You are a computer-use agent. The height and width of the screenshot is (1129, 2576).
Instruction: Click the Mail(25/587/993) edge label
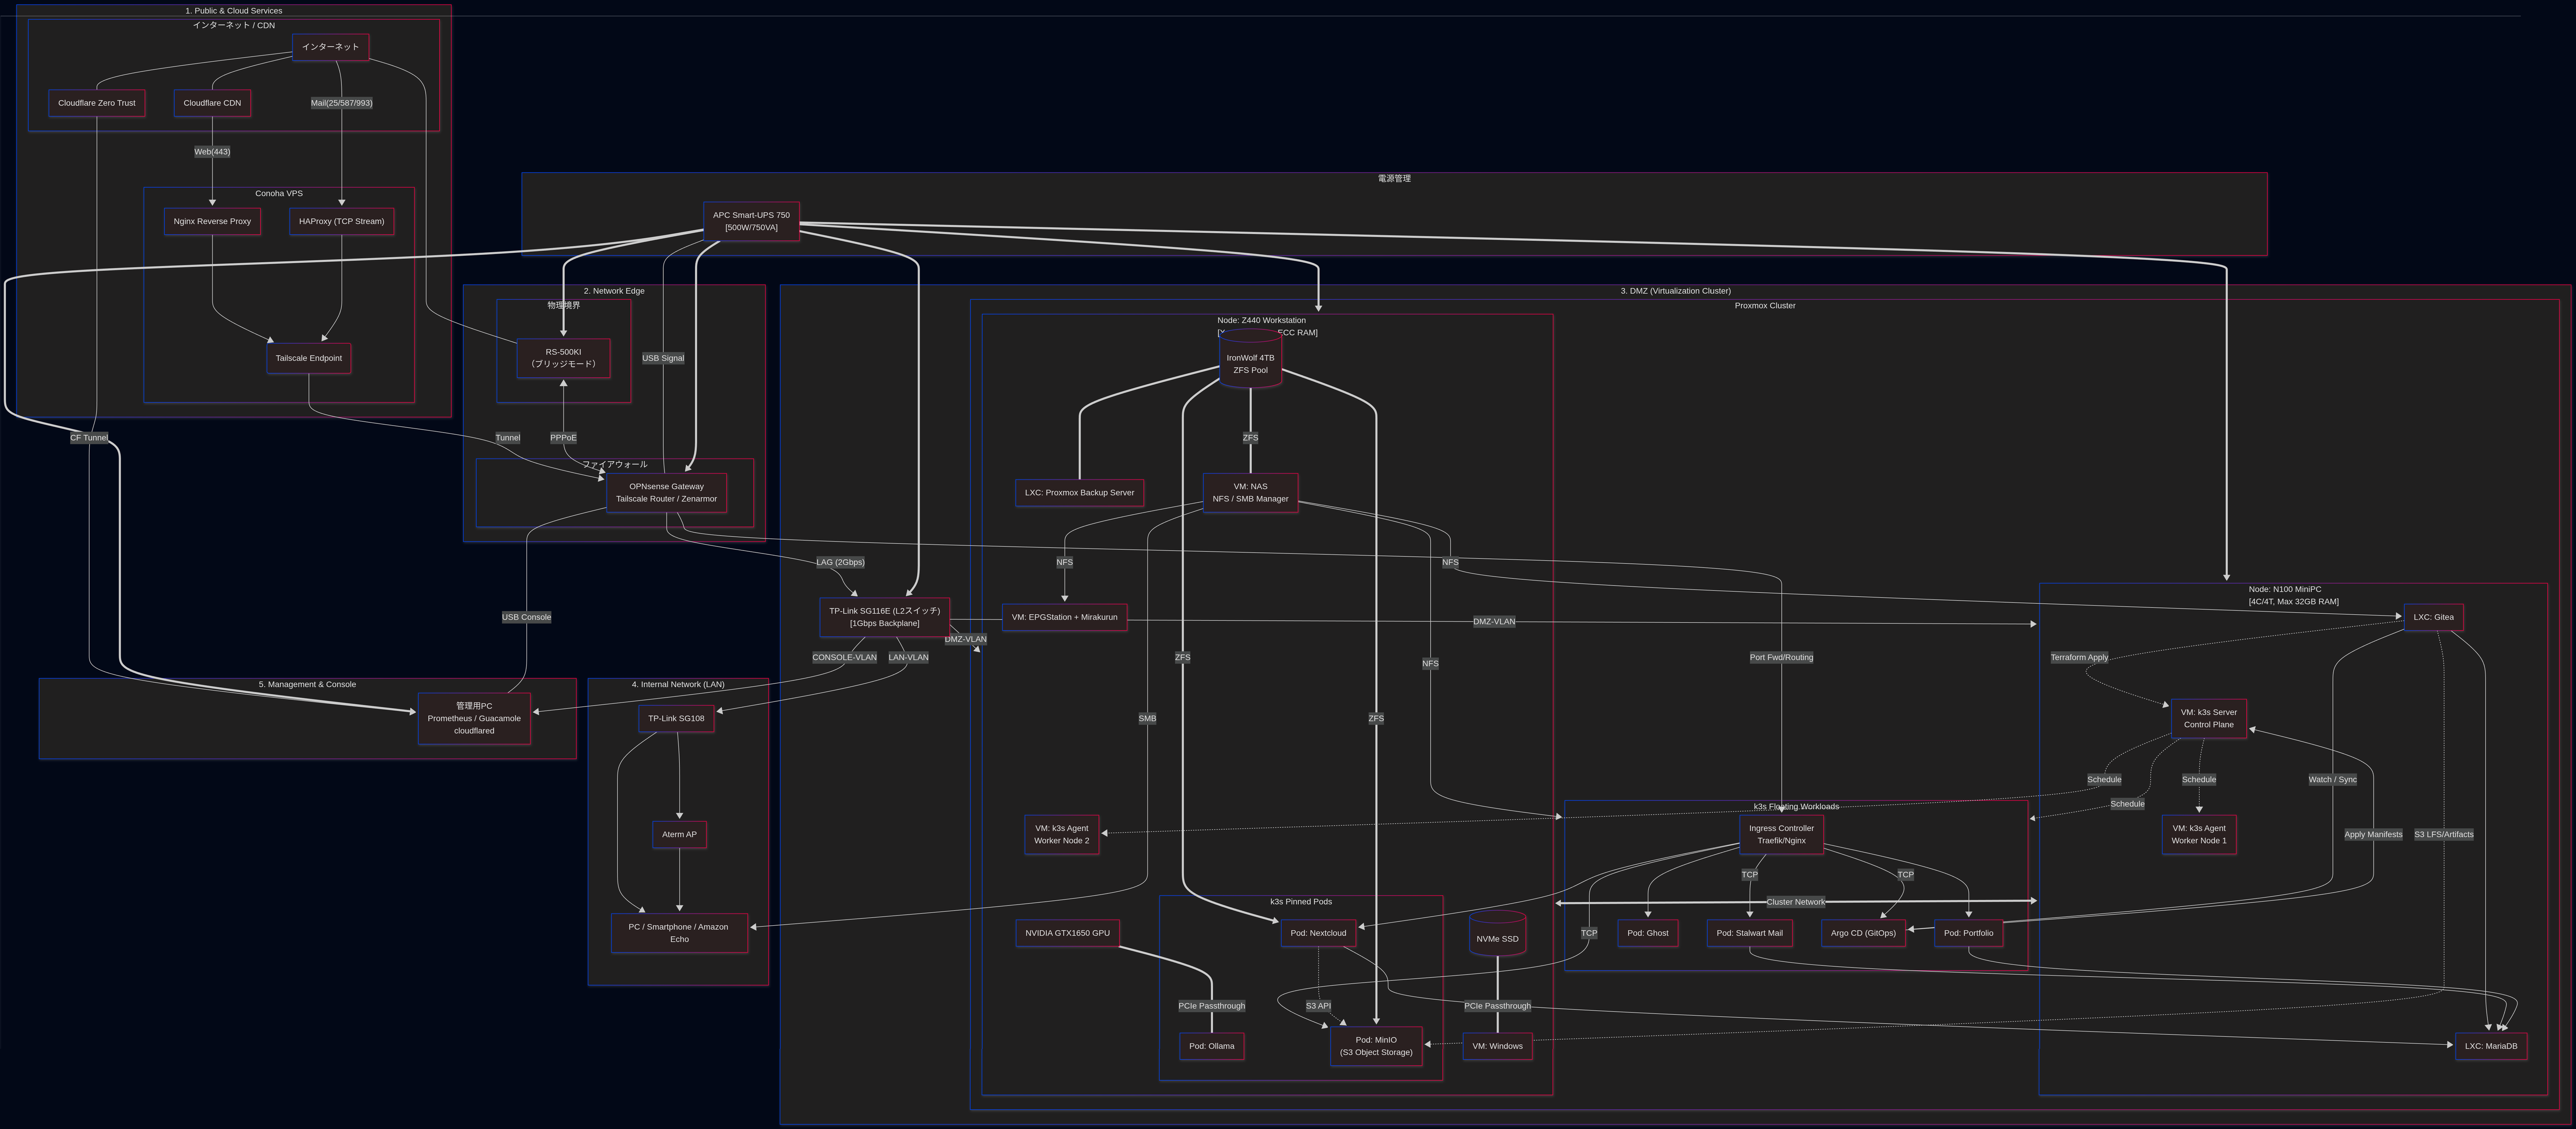pos(342,103)
